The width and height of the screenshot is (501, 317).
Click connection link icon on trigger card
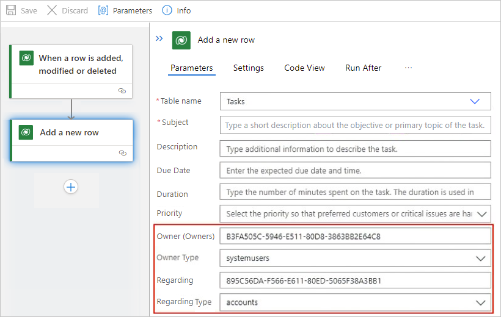point(122,91)
